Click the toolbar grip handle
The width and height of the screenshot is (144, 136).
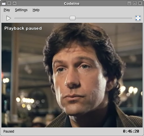[x=3, y=18]
